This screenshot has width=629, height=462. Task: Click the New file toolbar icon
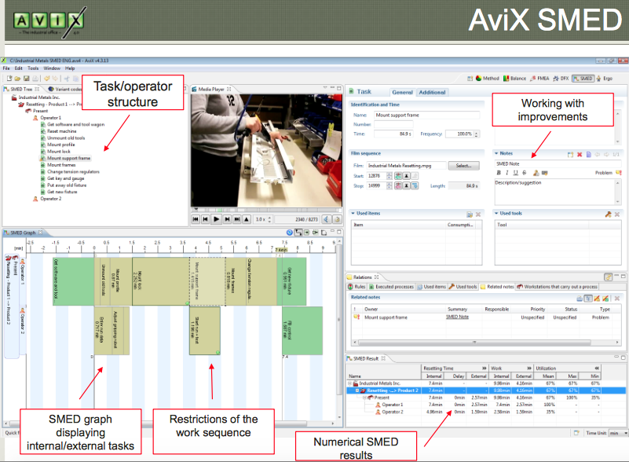pyautogui.click(x=9, y=79)
